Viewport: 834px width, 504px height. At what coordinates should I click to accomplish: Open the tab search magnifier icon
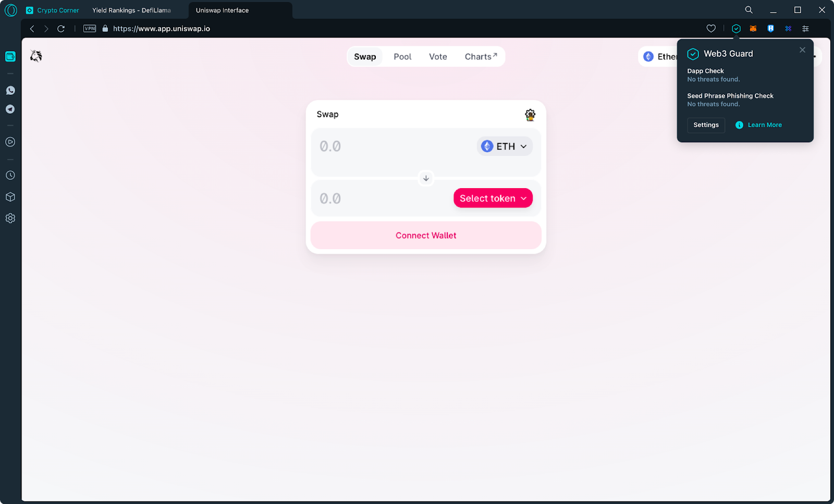click(749, 10)
